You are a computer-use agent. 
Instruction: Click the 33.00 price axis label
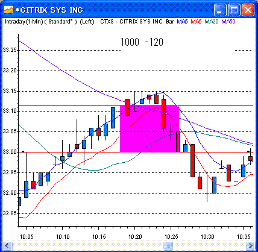click(9, 152)
